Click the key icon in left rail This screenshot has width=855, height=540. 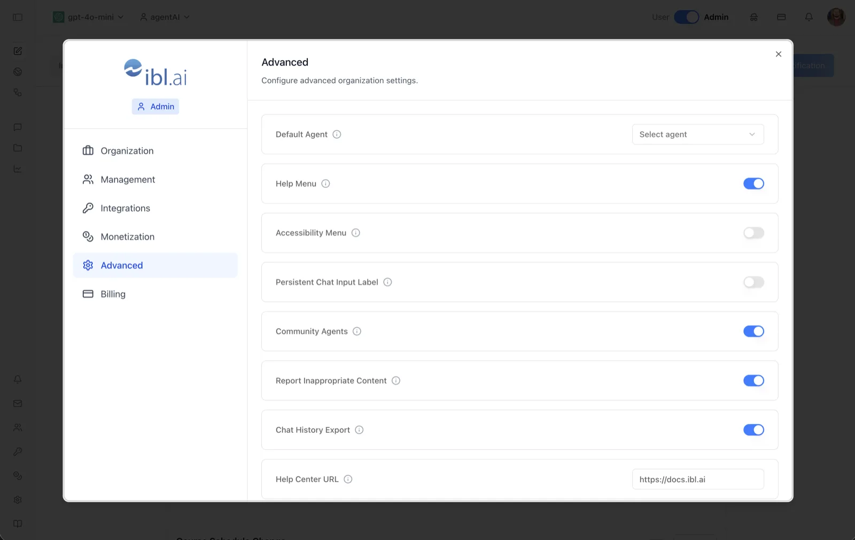(18, 451)
